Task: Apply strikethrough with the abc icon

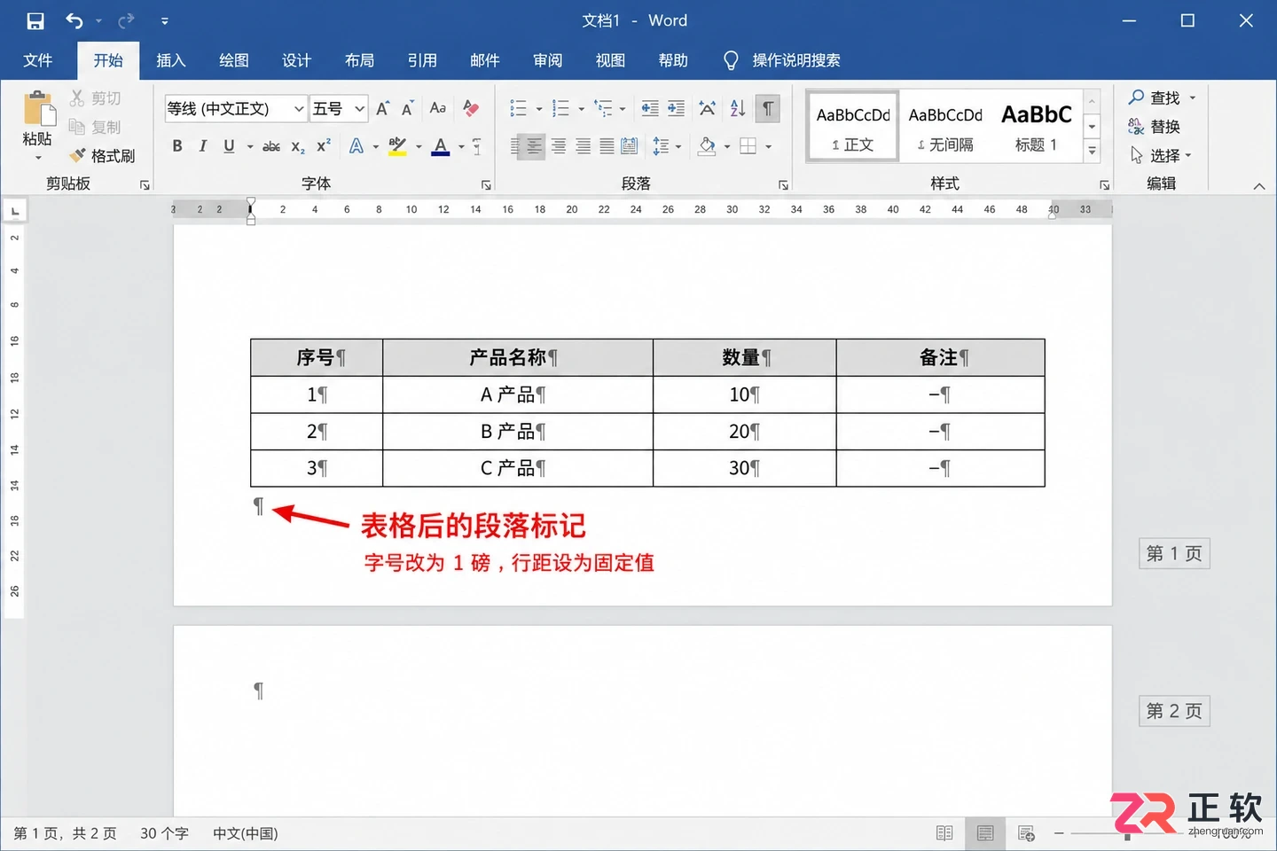Action: [271, 146]
